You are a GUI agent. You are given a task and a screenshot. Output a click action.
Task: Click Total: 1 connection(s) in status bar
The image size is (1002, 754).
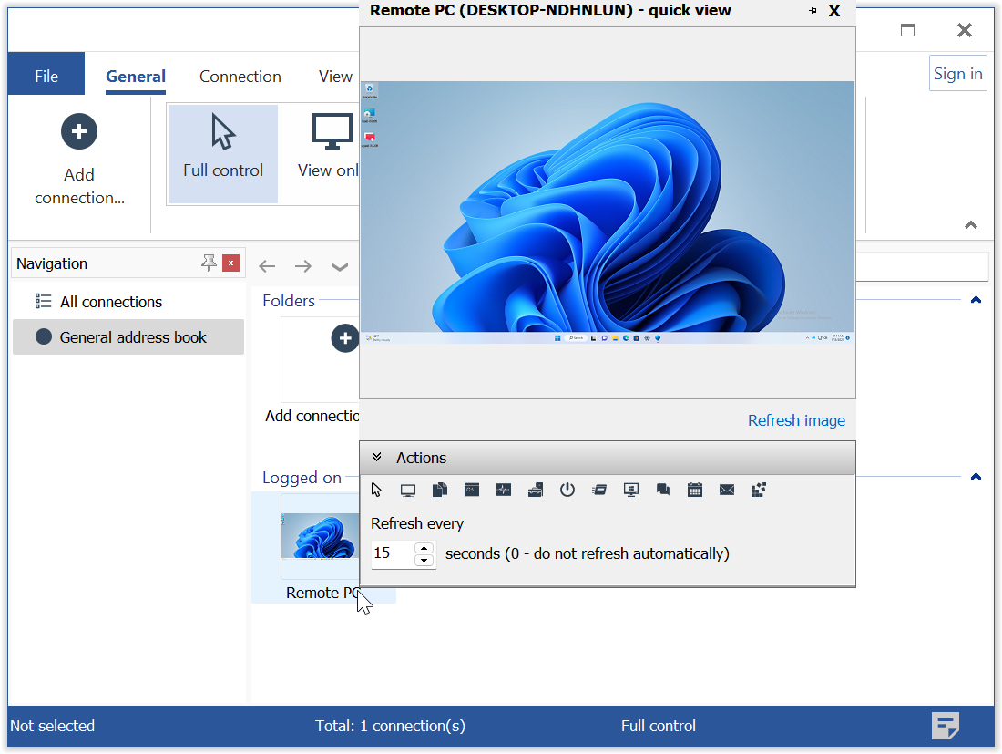[390, 726]
